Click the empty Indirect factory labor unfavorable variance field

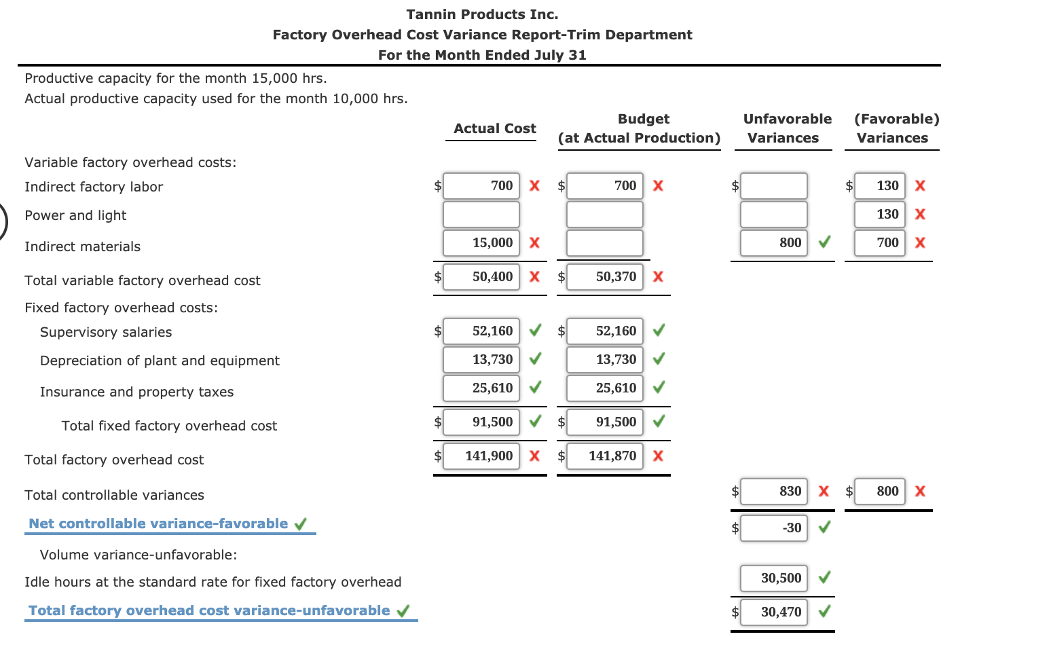[x=773, y=185]
